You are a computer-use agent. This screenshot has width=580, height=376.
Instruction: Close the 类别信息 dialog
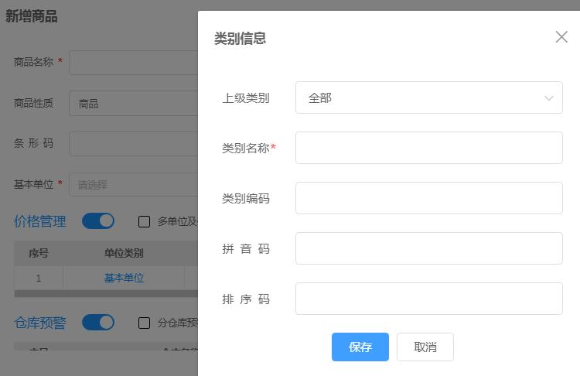[561, 36]
